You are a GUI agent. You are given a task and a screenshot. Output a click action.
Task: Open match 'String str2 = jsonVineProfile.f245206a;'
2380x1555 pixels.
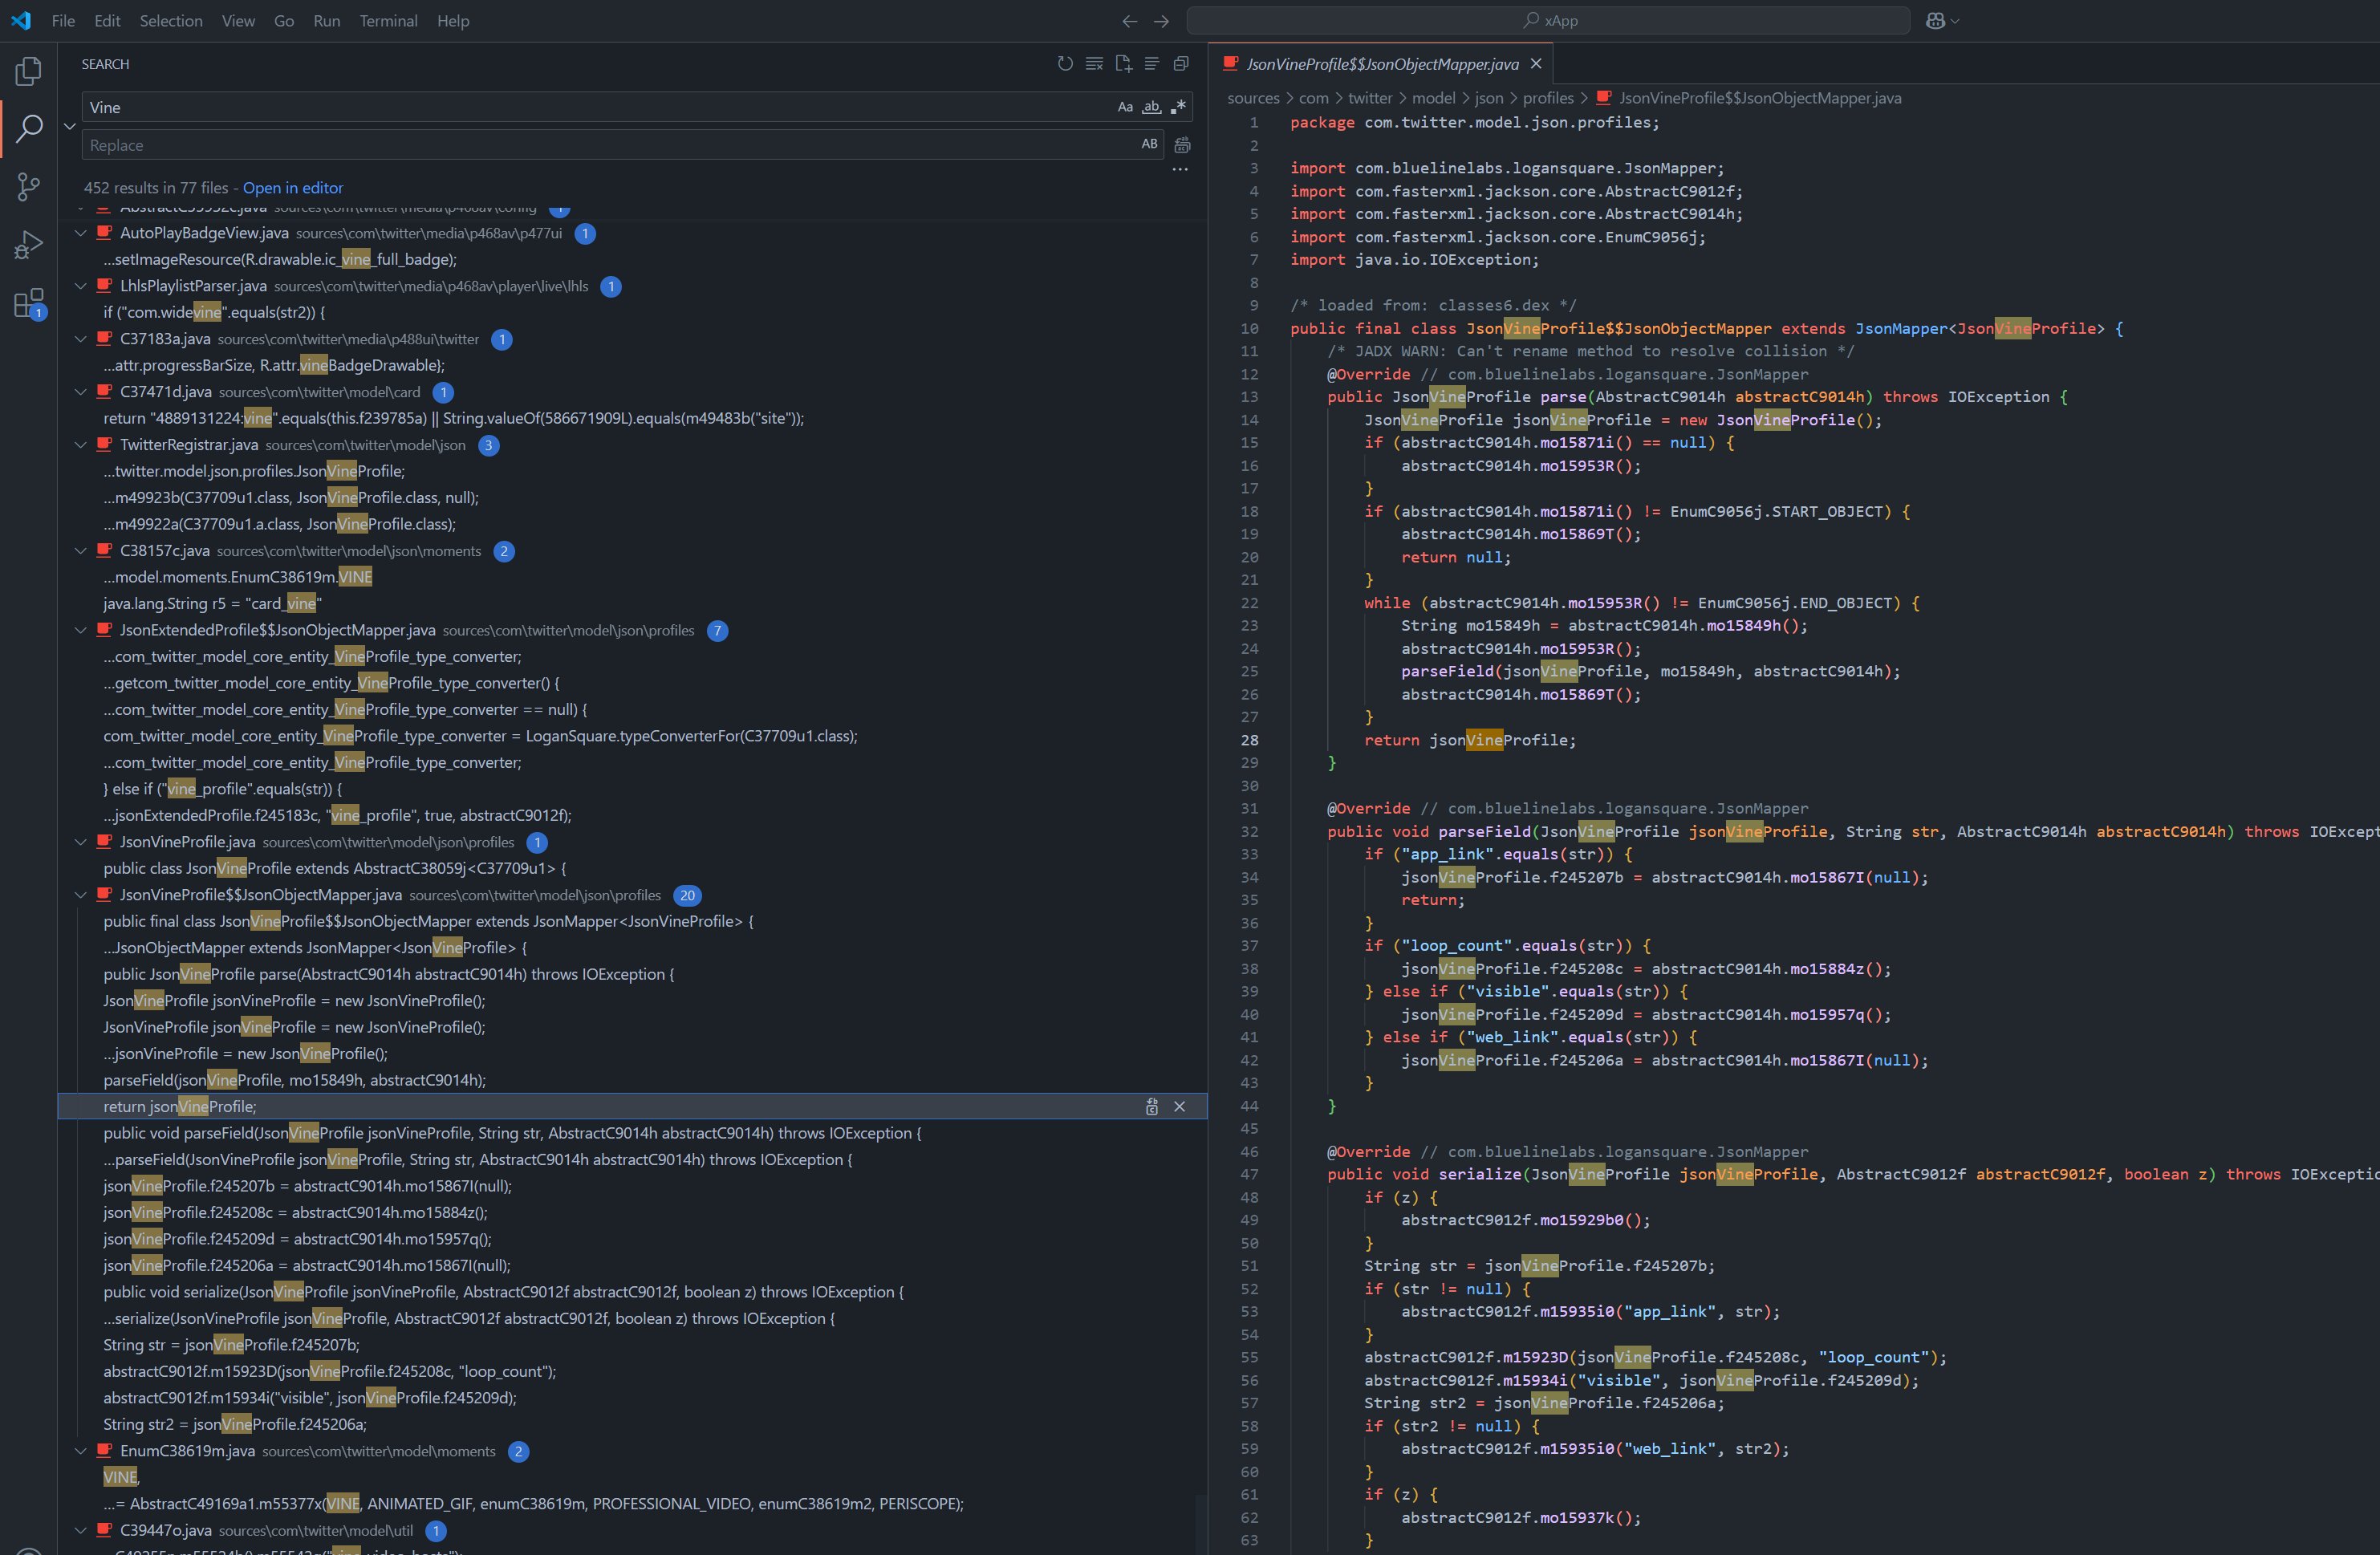pyautogui.click(x=235, y=1424)
